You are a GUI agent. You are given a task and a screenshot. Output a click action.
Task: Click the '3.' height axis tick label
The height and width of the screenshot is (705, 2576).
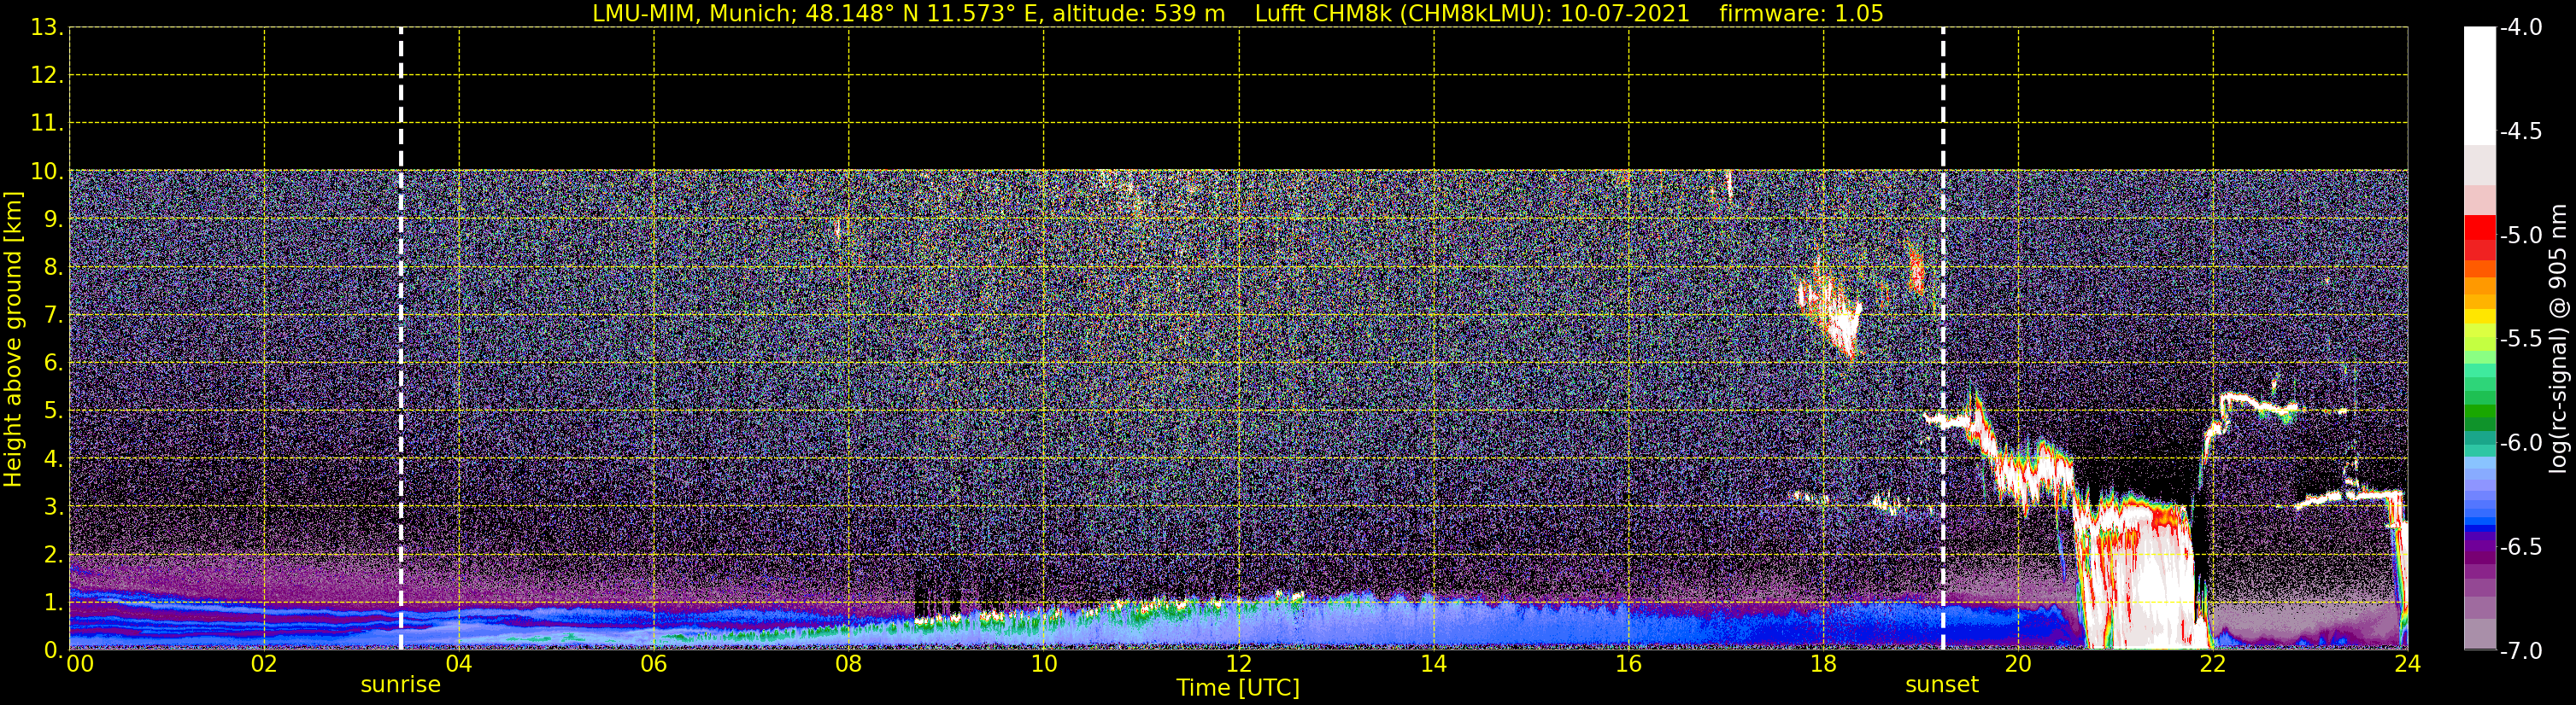coord(53,507)
